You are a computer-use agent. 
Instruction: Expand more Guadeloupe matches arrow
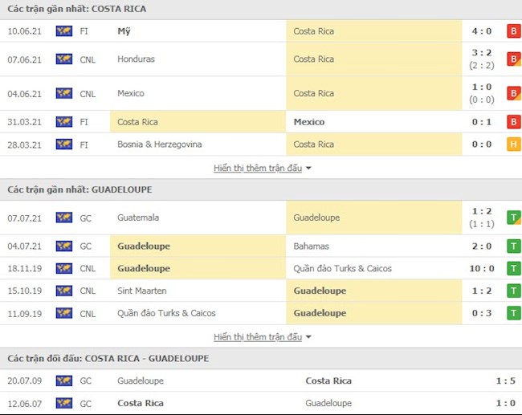[x=308, y=337]
